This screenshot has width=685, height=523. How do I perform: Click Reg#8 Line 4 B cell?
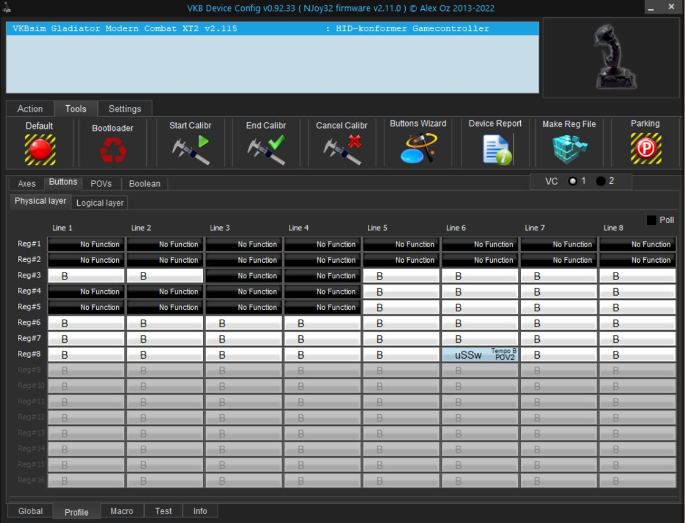coord(322,354)
